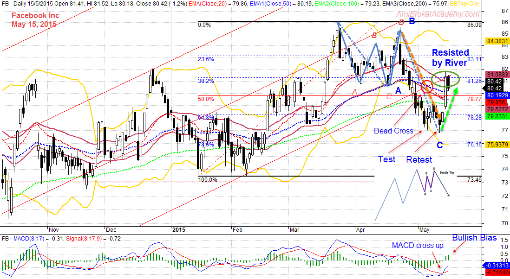Image resolution: width=510 pixels, height=279 pixels.
Task: Click the '61.8%' Fibonacci level label
Action: (x=206, y=117)
